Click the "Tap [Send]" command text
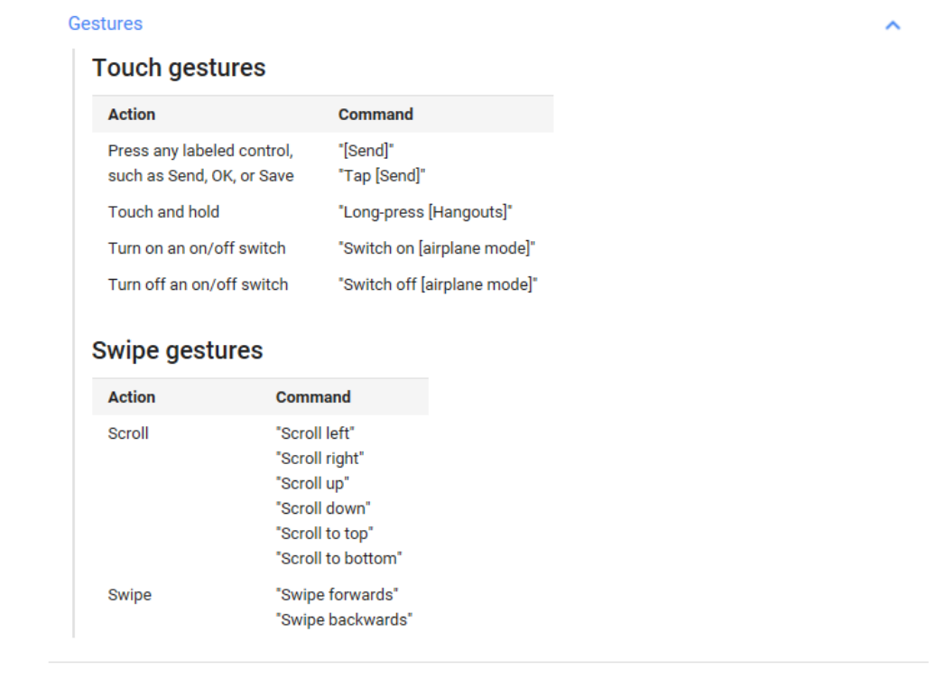The height and width of the screenshot is (688, 945). (x=381, y=176)
